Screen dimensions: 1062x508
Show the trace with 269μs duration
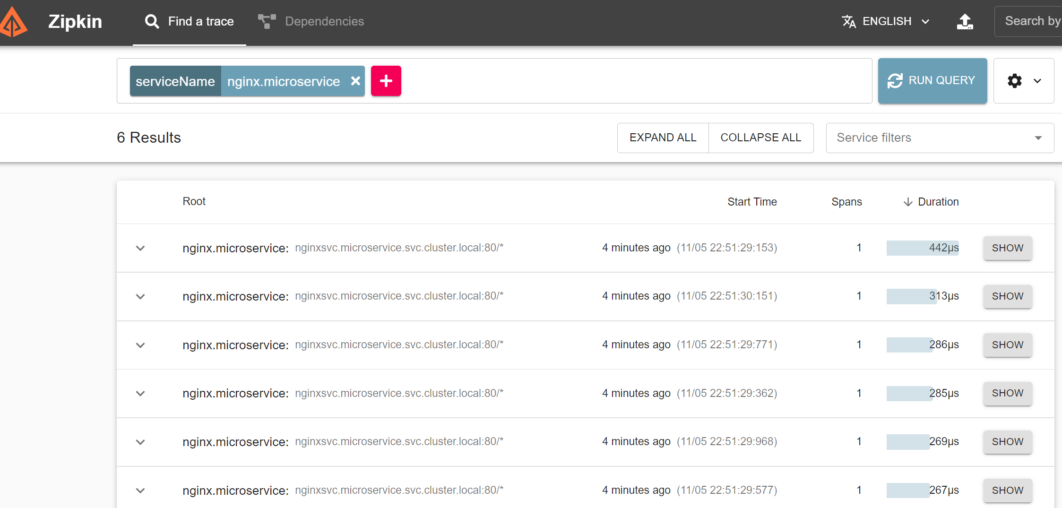pyautogui.click(x=1008, y=442)
